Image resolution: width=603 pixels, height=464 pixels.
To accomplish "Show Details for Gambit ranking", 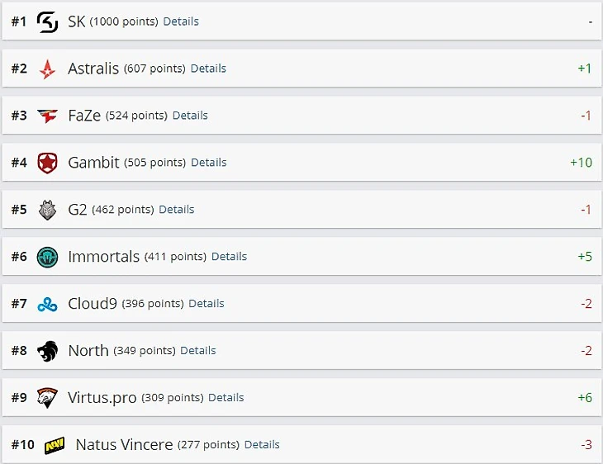I will coord(209,163).
